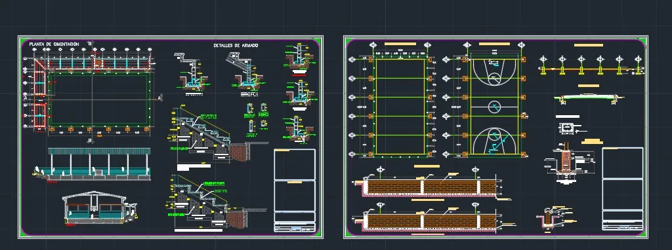Select the basketball court plan with circles
Image resolution: width=672 pixels, height=250 pixels.
495,107
